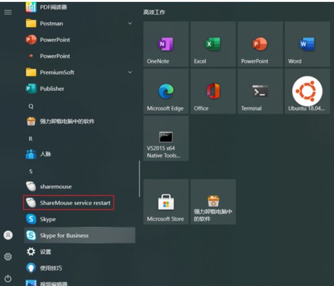Open 使用技巧 Tips app
The image size is (334, 286).
(x=80, y=268)
